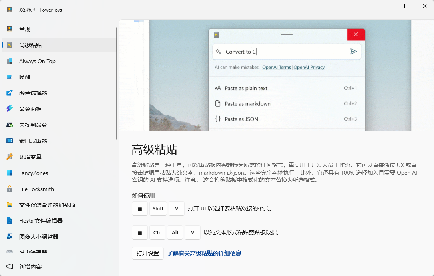Open 图像大小调整器 page

[x=59, y=236]
